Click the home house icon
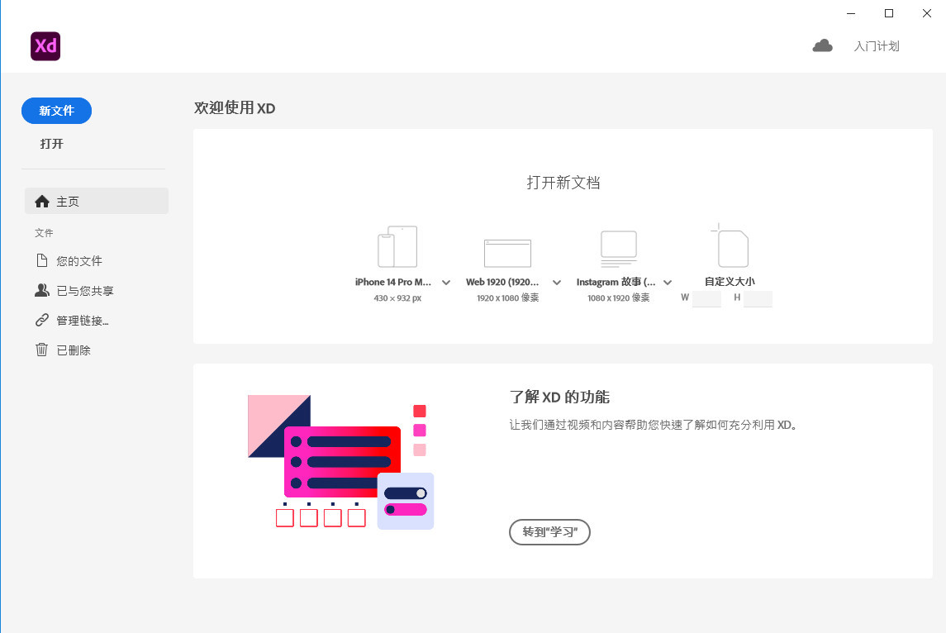946x633 pixels. click(41, 201)
